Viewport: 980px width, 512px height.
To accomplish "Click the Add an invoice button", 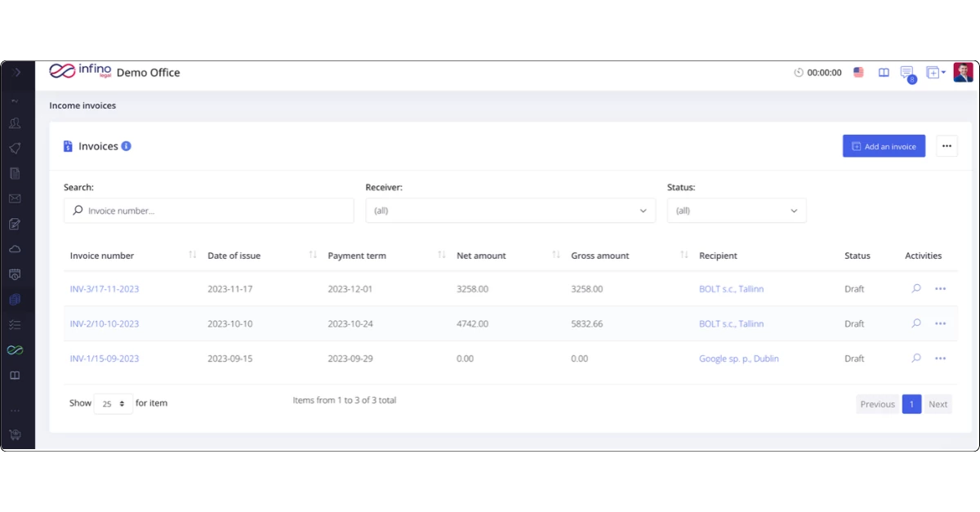I will (884, 146).
